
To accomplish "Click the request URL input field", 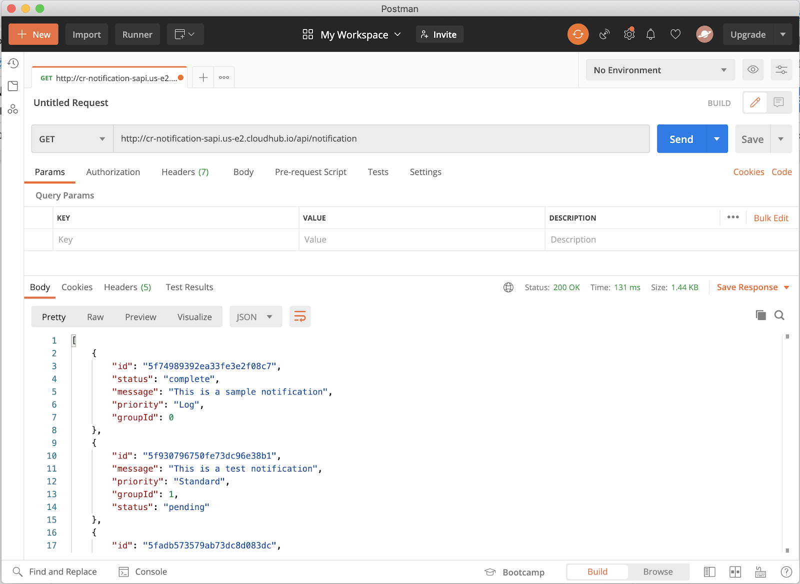I will (x=381, y=139).
